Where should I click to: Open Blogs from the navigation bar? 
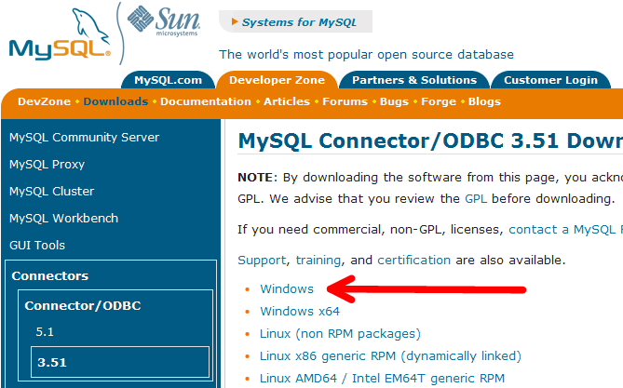click(484, 101)
